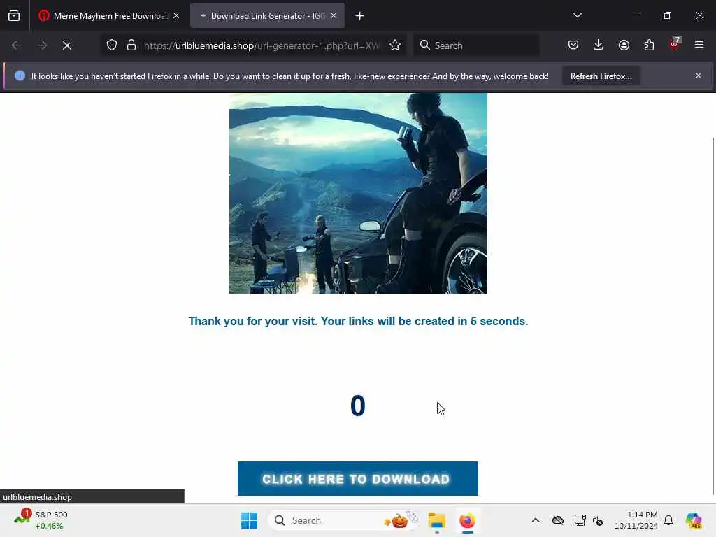Open File Explorer from taskbar
716x537 pixels.
pos(436,520)
